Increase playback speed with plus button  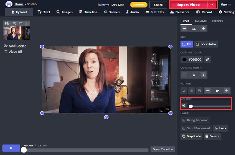(x=204, y=28)
